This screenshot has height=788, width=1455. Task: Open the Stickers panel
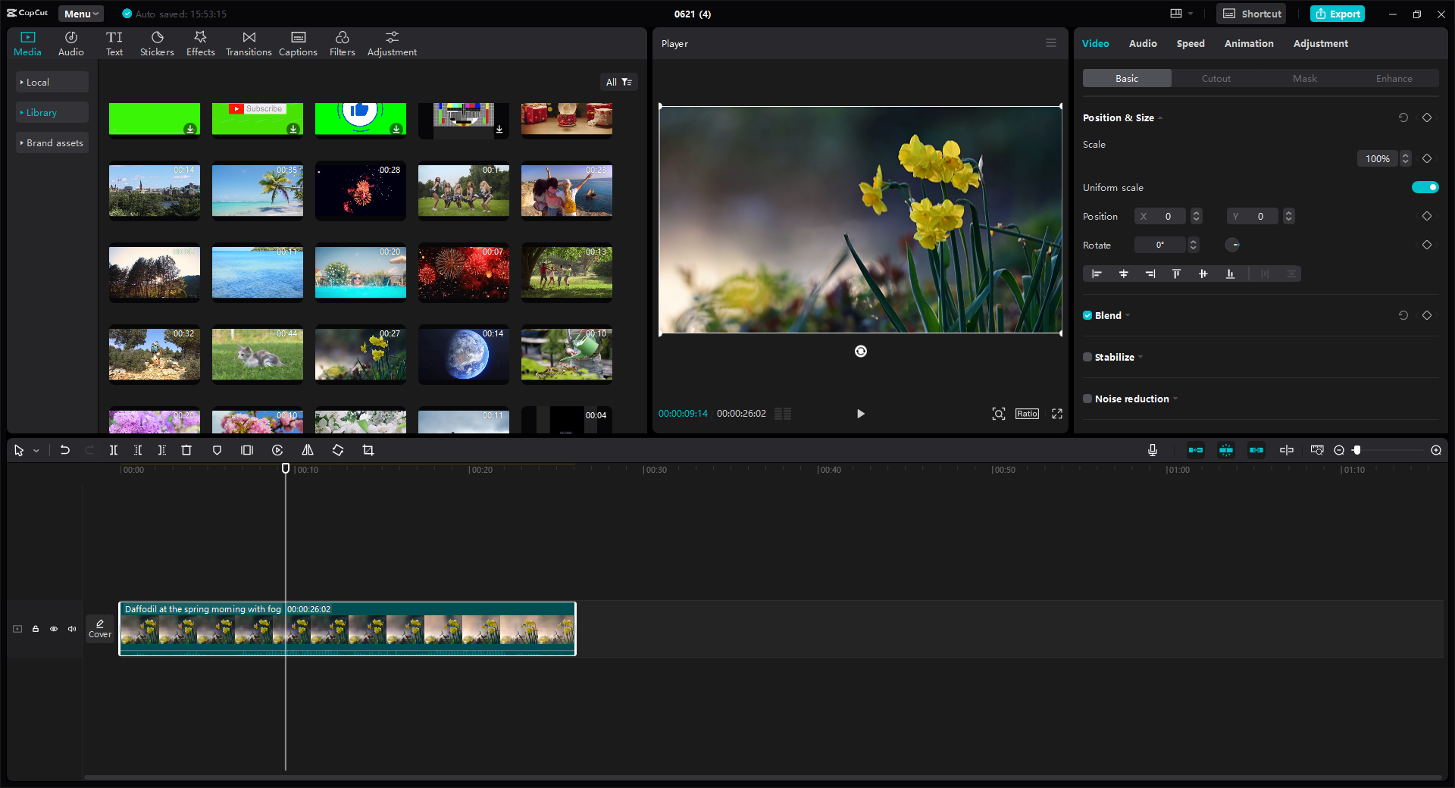coord(157,44)
